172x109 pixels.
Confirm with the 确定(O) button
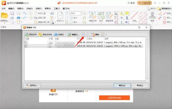(x=122, y=86)
